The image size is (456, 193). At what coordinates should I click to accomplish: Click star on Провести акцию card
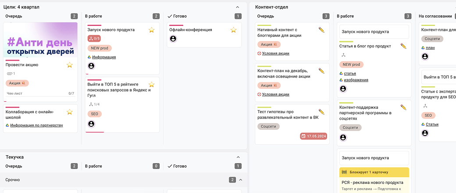tap(69, 65)
